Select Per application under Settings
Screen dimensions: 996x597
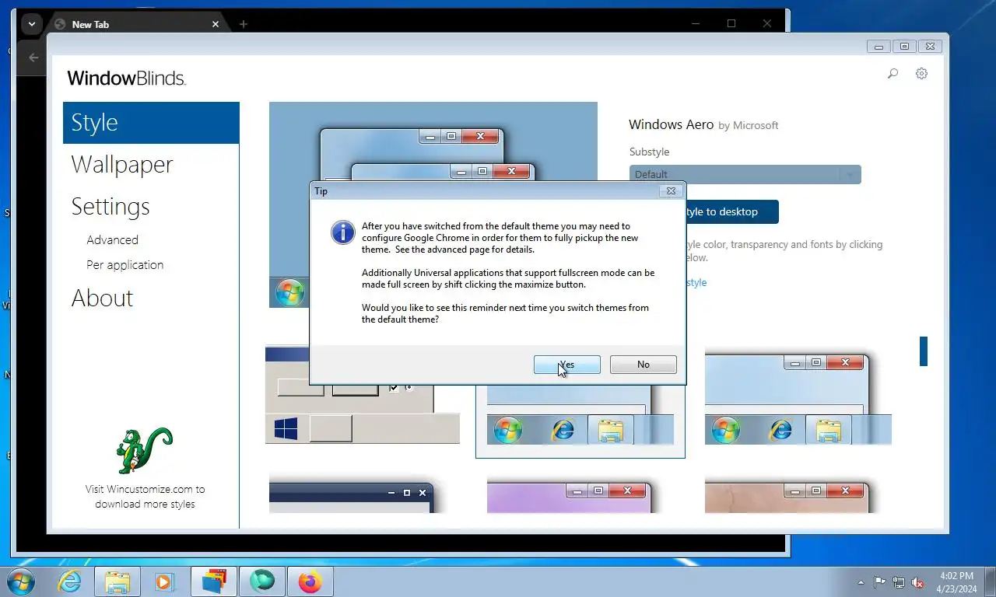125,265
